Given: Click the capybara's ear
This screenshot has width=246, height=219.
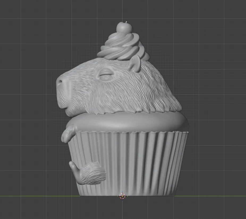Looking at the screenshot, I should (x=135, y=64).
